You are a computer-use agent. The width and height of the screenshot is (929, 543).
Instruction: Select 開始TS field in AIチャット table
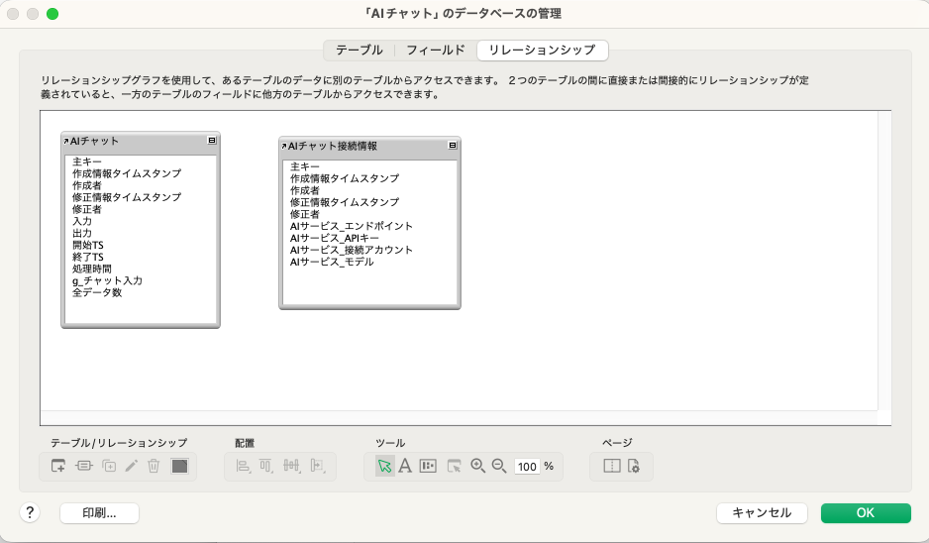88,245
